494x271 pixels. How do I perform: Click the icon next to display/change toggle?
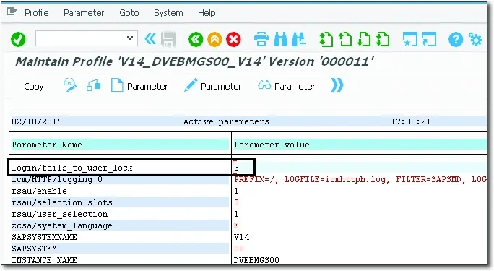click(94, 85)
